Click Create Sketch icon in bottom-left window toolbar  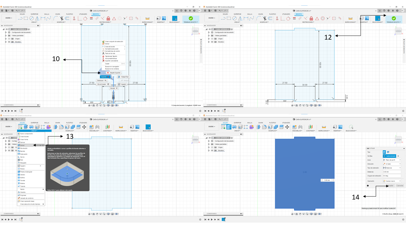20,127
